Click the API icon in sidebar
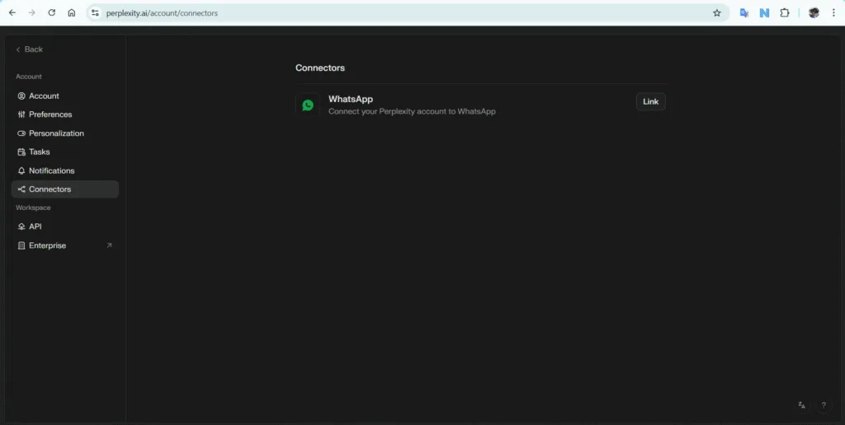 [x=21, y=227]
